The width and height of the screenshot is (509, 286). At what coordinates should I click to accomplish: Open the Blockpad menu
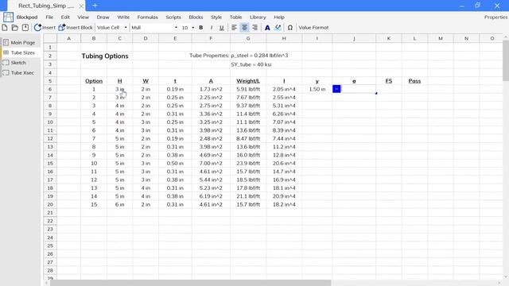pyautogui.click(x=27, y=17)
